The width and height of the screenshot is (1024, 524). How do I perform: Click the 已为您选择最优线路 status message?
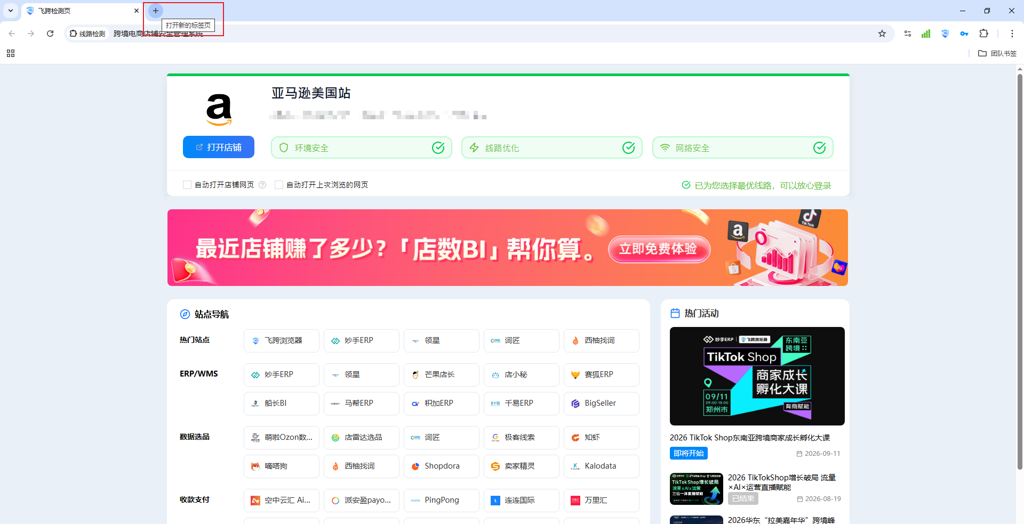coord(757,185)
